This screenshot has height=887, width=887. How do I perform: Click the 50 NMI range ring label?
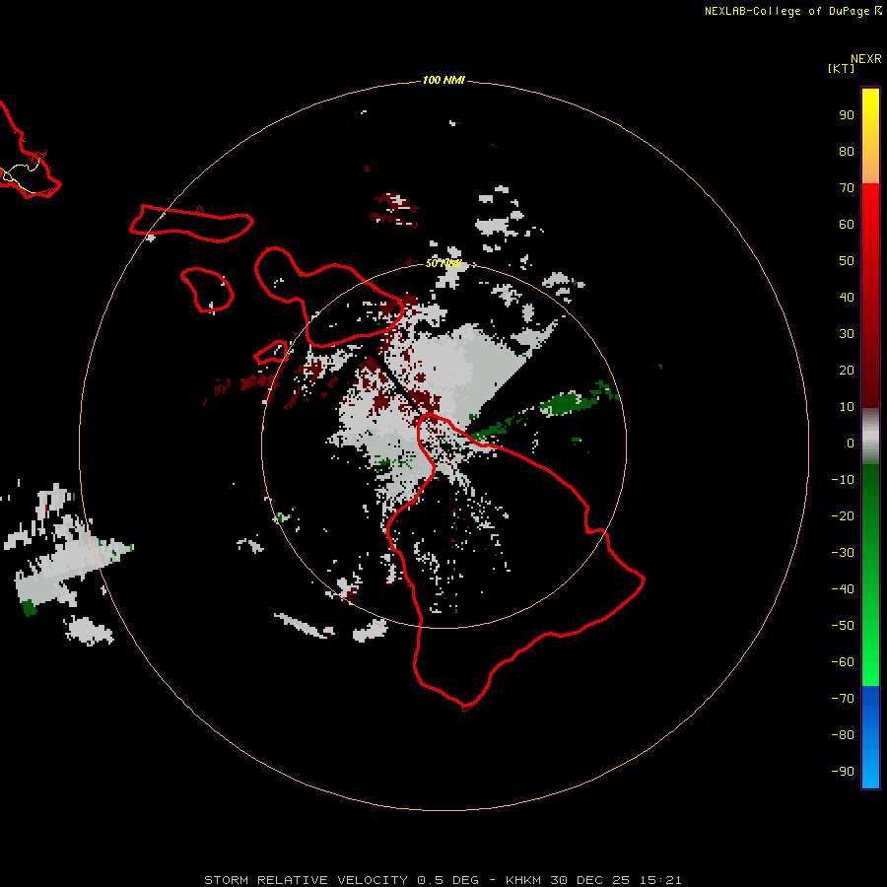tap(443, 263)
